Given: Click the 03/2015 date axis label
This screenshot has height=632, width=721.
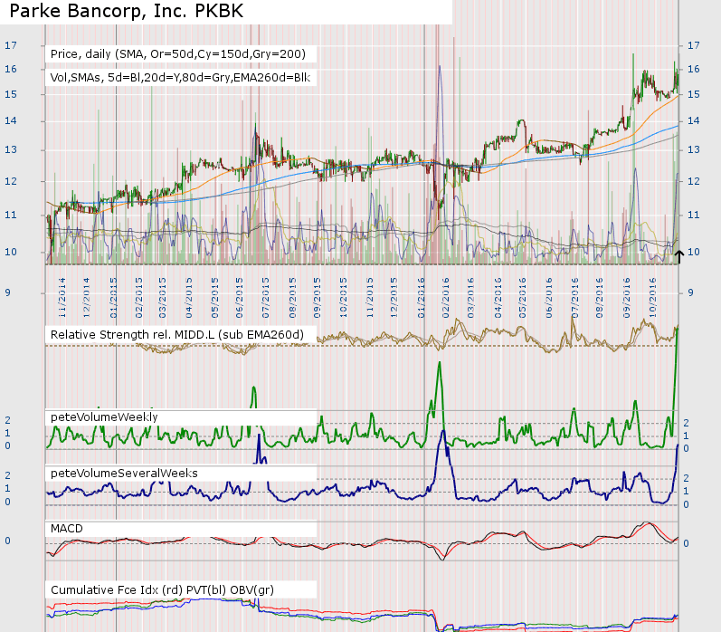Looking at the screenshot, I should pyautogui.click(x=162, y=298).
